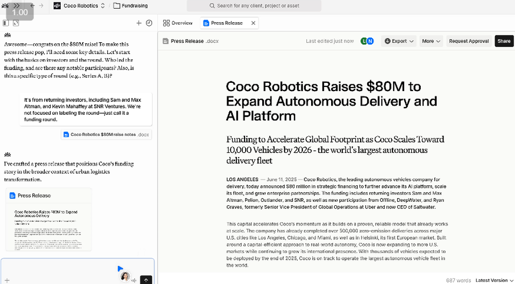Screen dimensions: 515x284
Task: Click the LOS ANGELES dateline text
Action: (x=243, y=180)
